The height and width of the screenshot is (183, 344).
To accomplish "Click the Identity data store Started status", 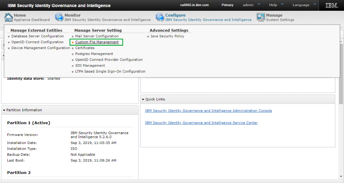I will coord(54,79).
